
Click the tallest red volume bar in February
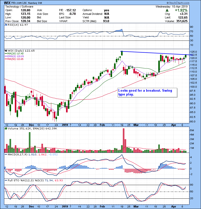124,141
